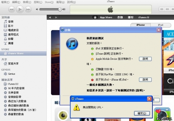Open the App Store tab
The width and height of the screenshot is (174, 121).
pos(106,17)
